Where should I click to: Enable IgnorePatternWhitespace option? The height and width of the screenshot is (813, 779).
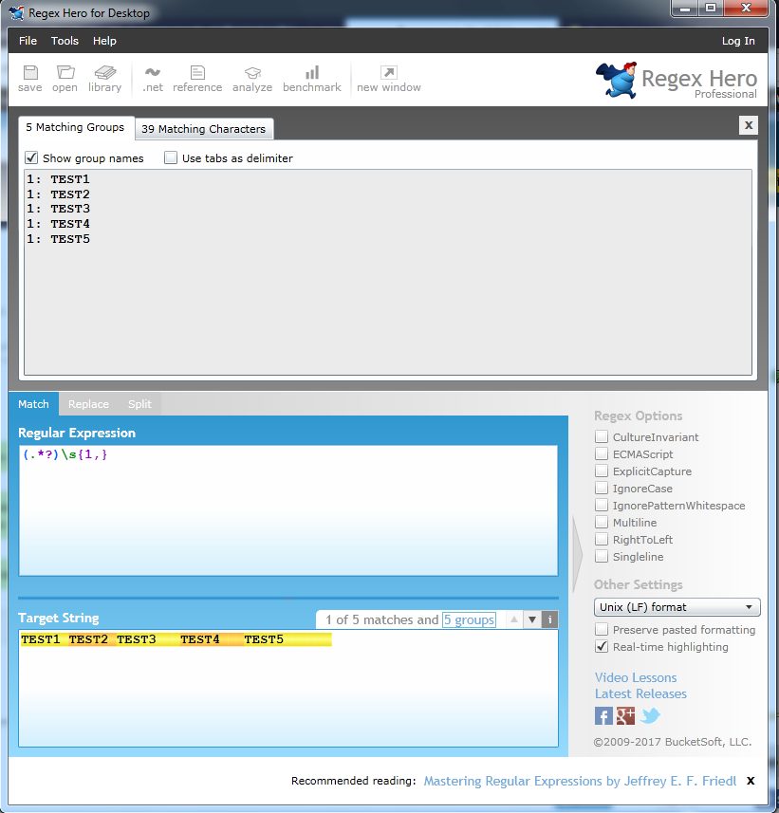tap(602, 505)
